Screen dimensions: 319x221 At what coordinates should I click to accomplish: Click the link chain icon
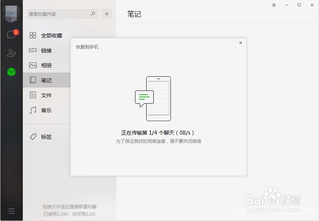point(33,50)
